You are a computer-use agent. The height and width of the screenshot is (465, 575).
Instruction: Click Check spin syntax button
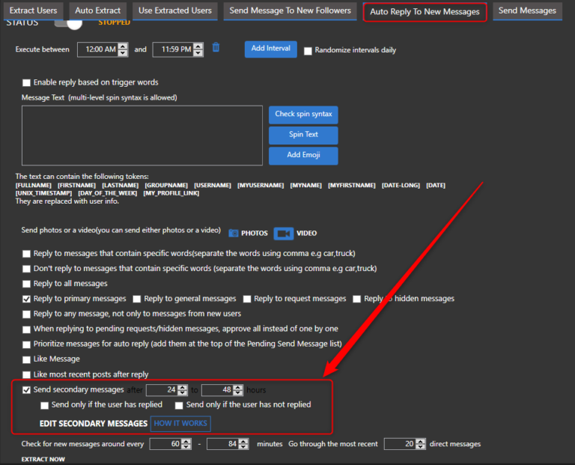coord(303,115)
